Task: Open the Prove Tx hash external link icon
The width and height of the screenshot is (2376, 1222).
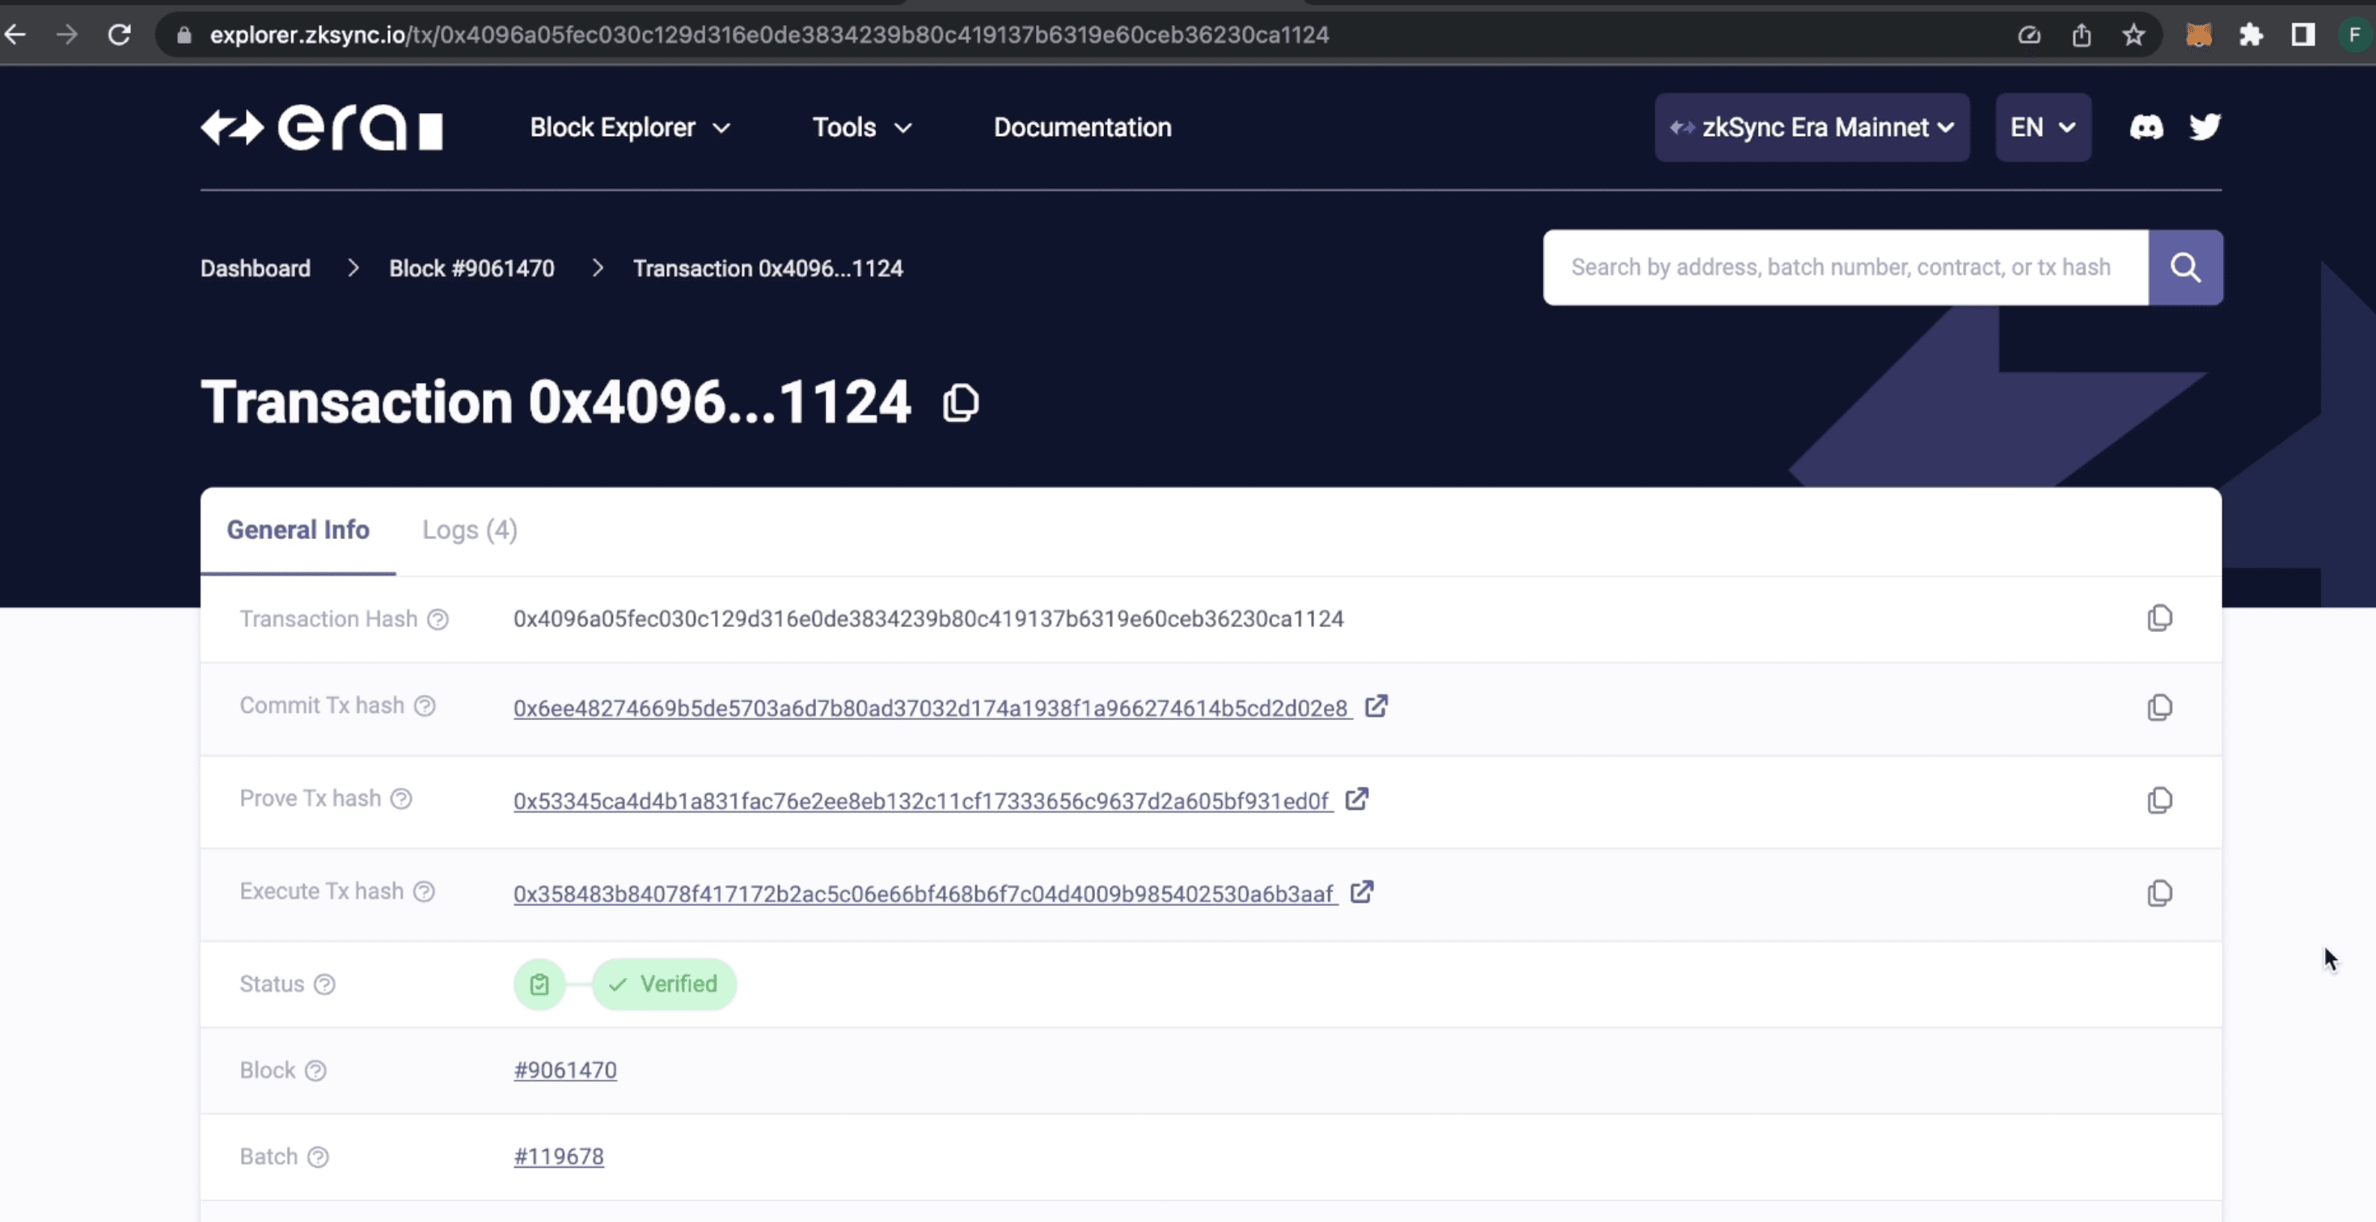Action: click(x=1357, y=799)
